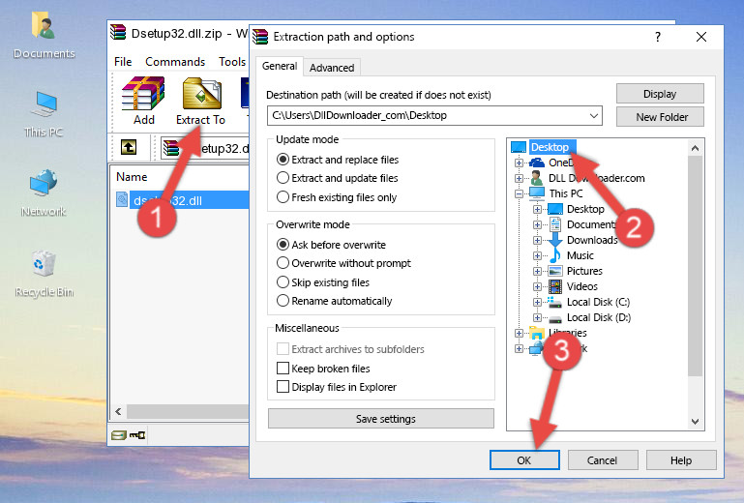The image size is (744, 503).
Task: Go up one level with arrow icon
Action: (128, 147)
